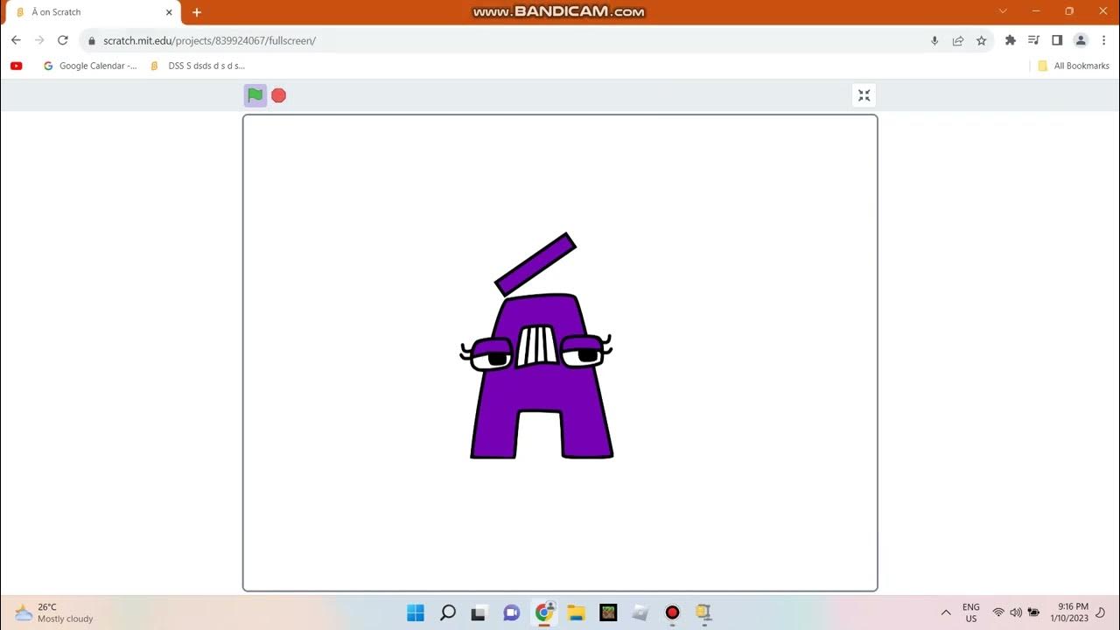The height and width of the screenshot is (630, 1120).
Task: Click the yellow network-folder icon on taskbar
Action: pos(704,612)
